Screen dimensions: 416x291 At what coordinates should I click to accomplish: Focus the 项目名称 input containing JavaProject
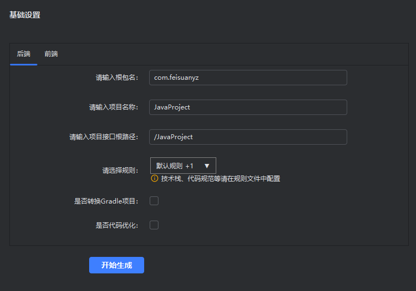(248, 107)
